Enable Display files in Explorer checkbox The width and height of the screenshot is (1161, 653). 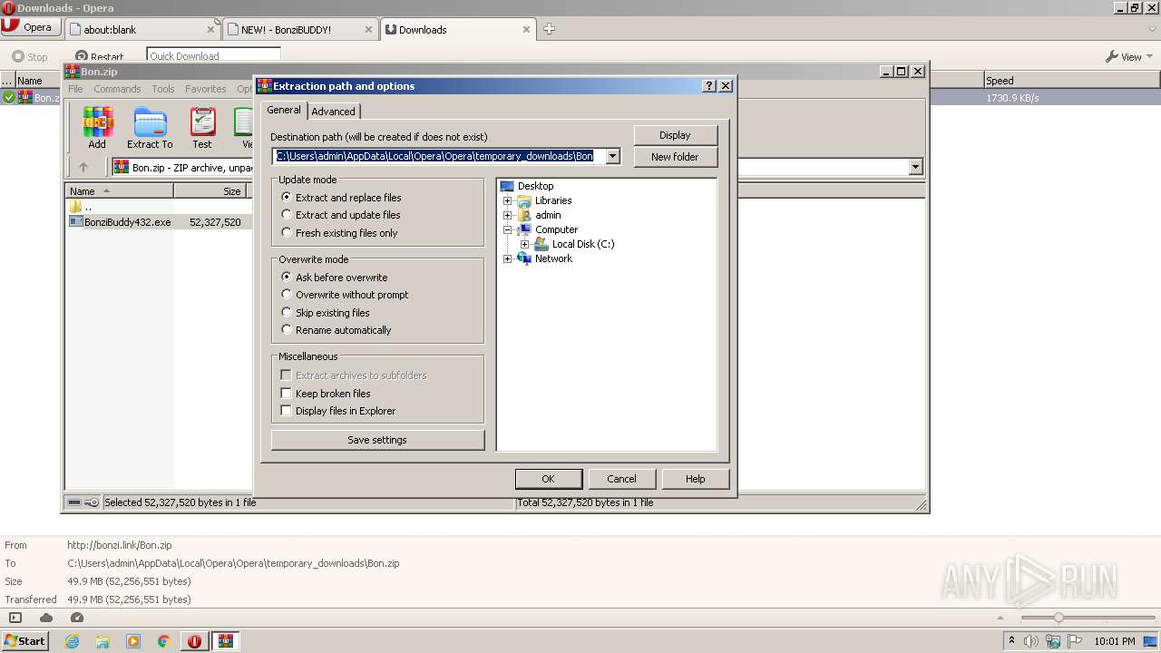click(338, 411)
